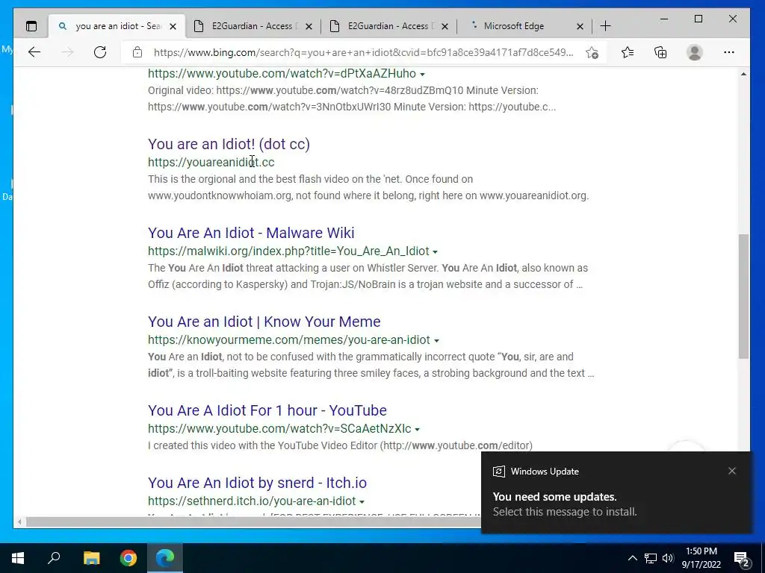Close the 'you are an idiot' tab

pos(173,26)
